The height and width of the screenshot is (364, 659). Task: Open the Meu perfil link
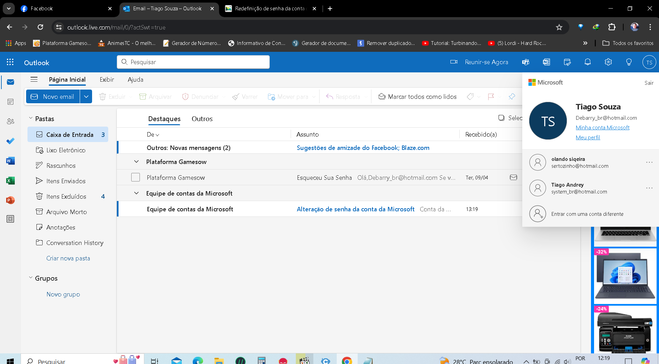pos(588,138)
